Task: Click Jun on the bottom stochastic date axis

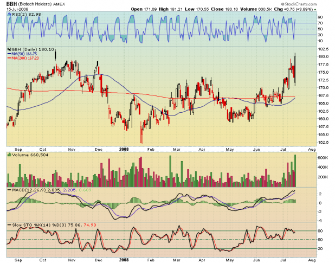Action: (256, 260)
